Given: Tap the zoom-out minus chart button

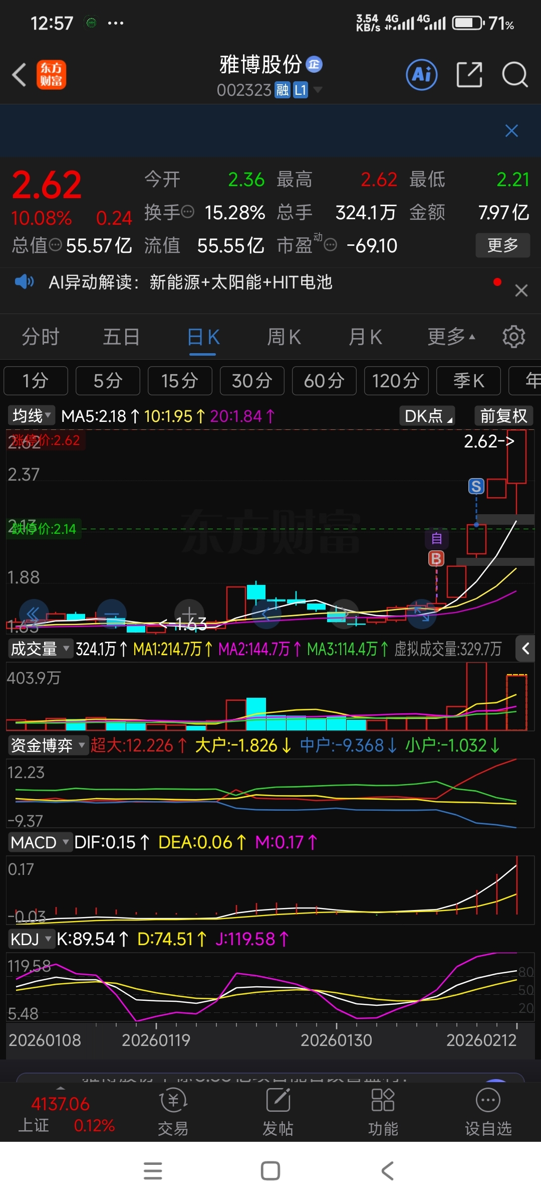Looking at the screenshot, I should pos(112,613).
